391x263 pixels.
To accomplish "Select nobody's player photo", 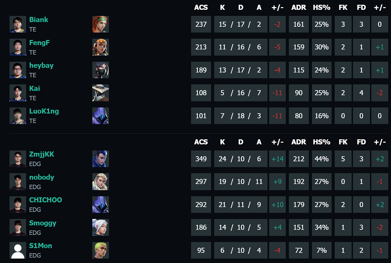I will click(x=18, y=182).
